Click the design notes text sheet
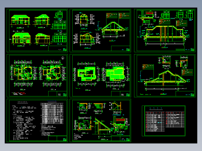The width and height of the screenshot is (202, 151). click(x=37, y=120)
